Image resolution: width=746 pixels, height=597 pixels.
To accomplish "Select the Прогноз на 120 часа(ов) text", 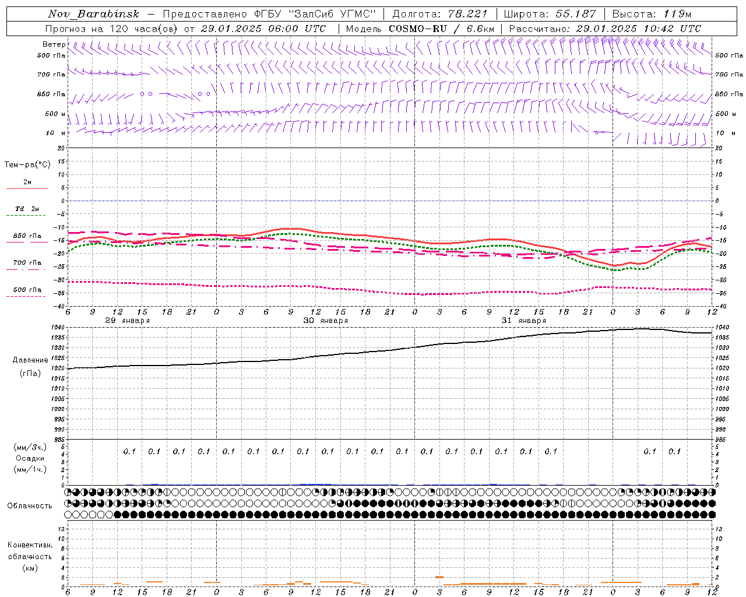I will click(x=112, y=29).
